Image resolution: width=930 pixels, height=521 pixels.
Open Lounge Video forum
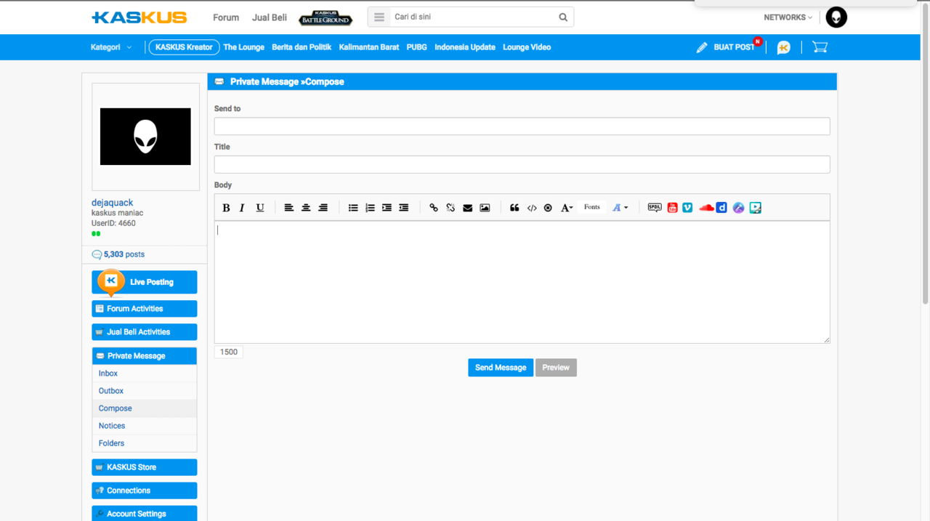pyautogui.click(x=527, y=47)
